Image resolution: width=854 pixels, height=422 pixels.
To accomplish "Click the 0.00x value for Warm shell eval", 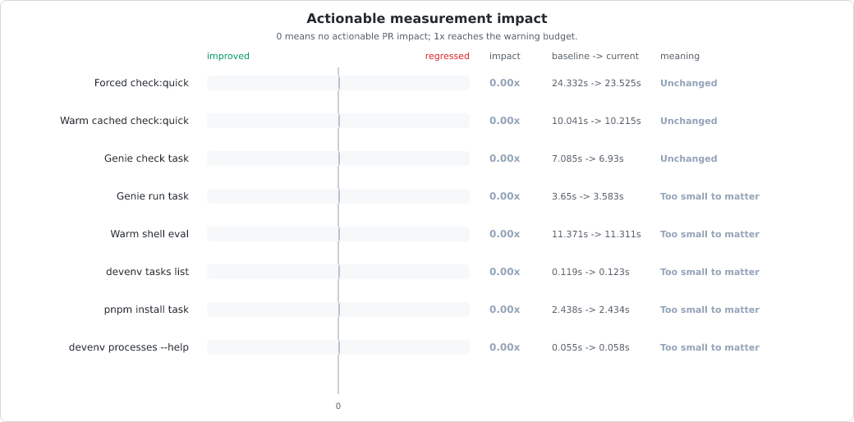I will (505, 234).
